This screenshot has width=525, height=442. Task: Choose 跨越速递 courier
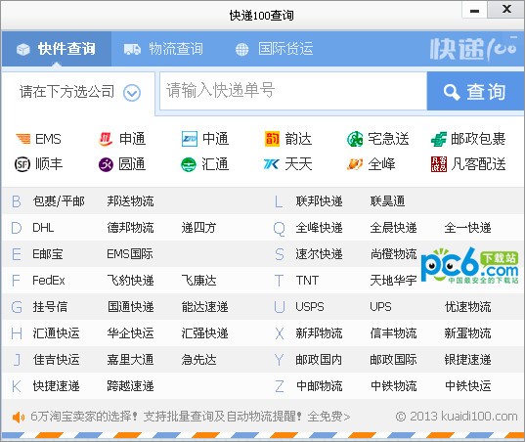[130, 386]
